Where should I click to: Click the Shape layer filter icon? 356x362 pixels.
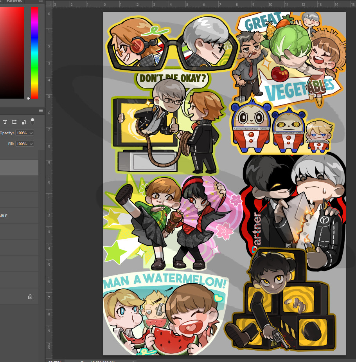click(x=14, y=122)
